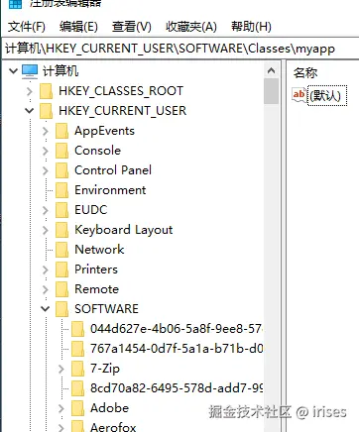Click the 8cd70a82 key folder icon
Image resolution: width=359 pixels, height=432 pixels.
pyautogui.click(x=77, y=388)
